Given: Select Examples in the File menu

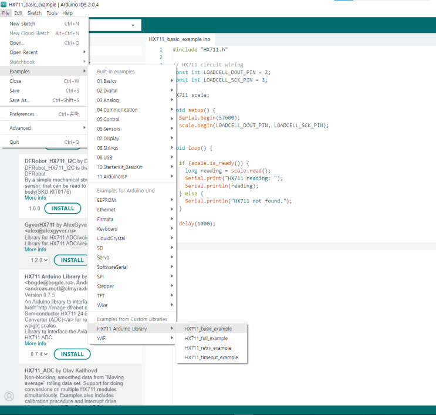Looking at the screenshot, I should pos(44,72).
